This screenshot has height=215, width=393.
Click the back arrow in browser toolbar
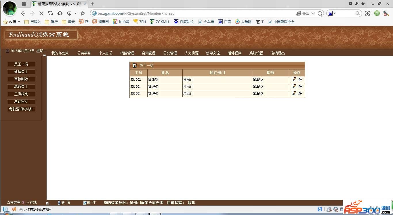23,13
